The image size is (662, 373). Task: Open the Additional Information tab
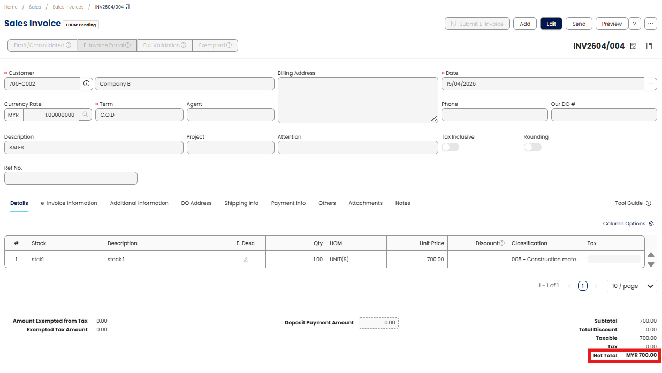139,203
